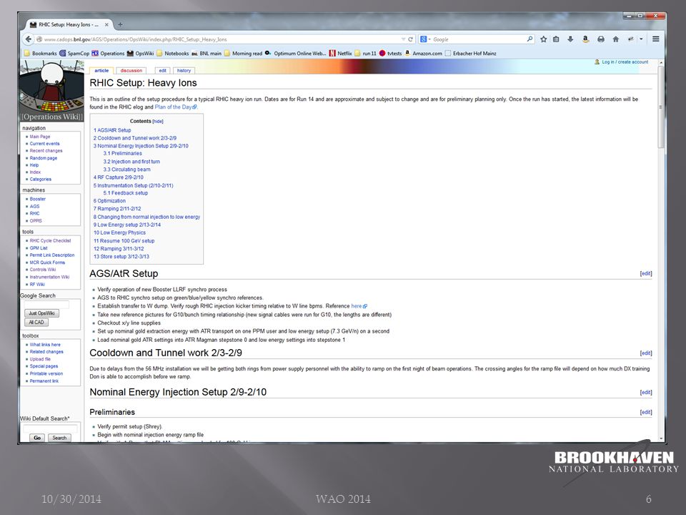Open the Morning read bookmark folder
The height and width of the screenshot is (515, 686).
(243, 54)
